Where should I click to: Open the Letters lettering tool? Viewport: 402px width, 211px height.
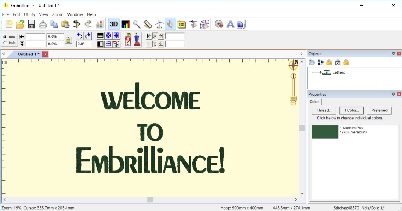click(x=230, y=24)
